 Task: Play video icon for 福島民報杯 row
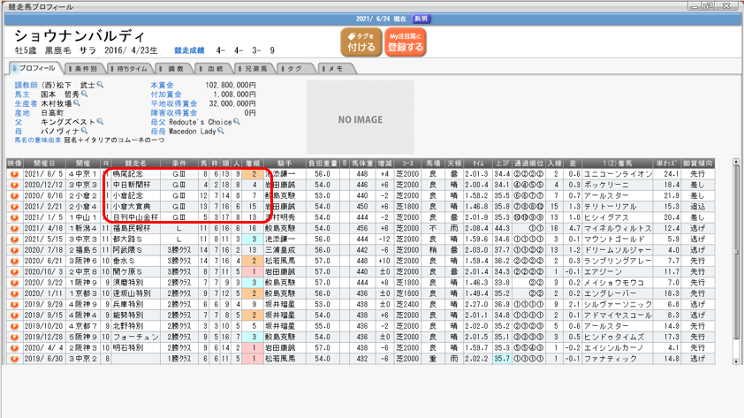coord(14,227)
